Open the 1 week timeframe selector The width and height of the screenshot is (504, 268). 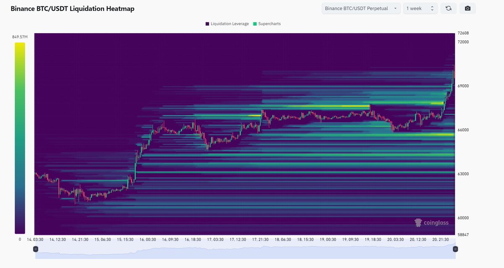click(x=420, y=8)
